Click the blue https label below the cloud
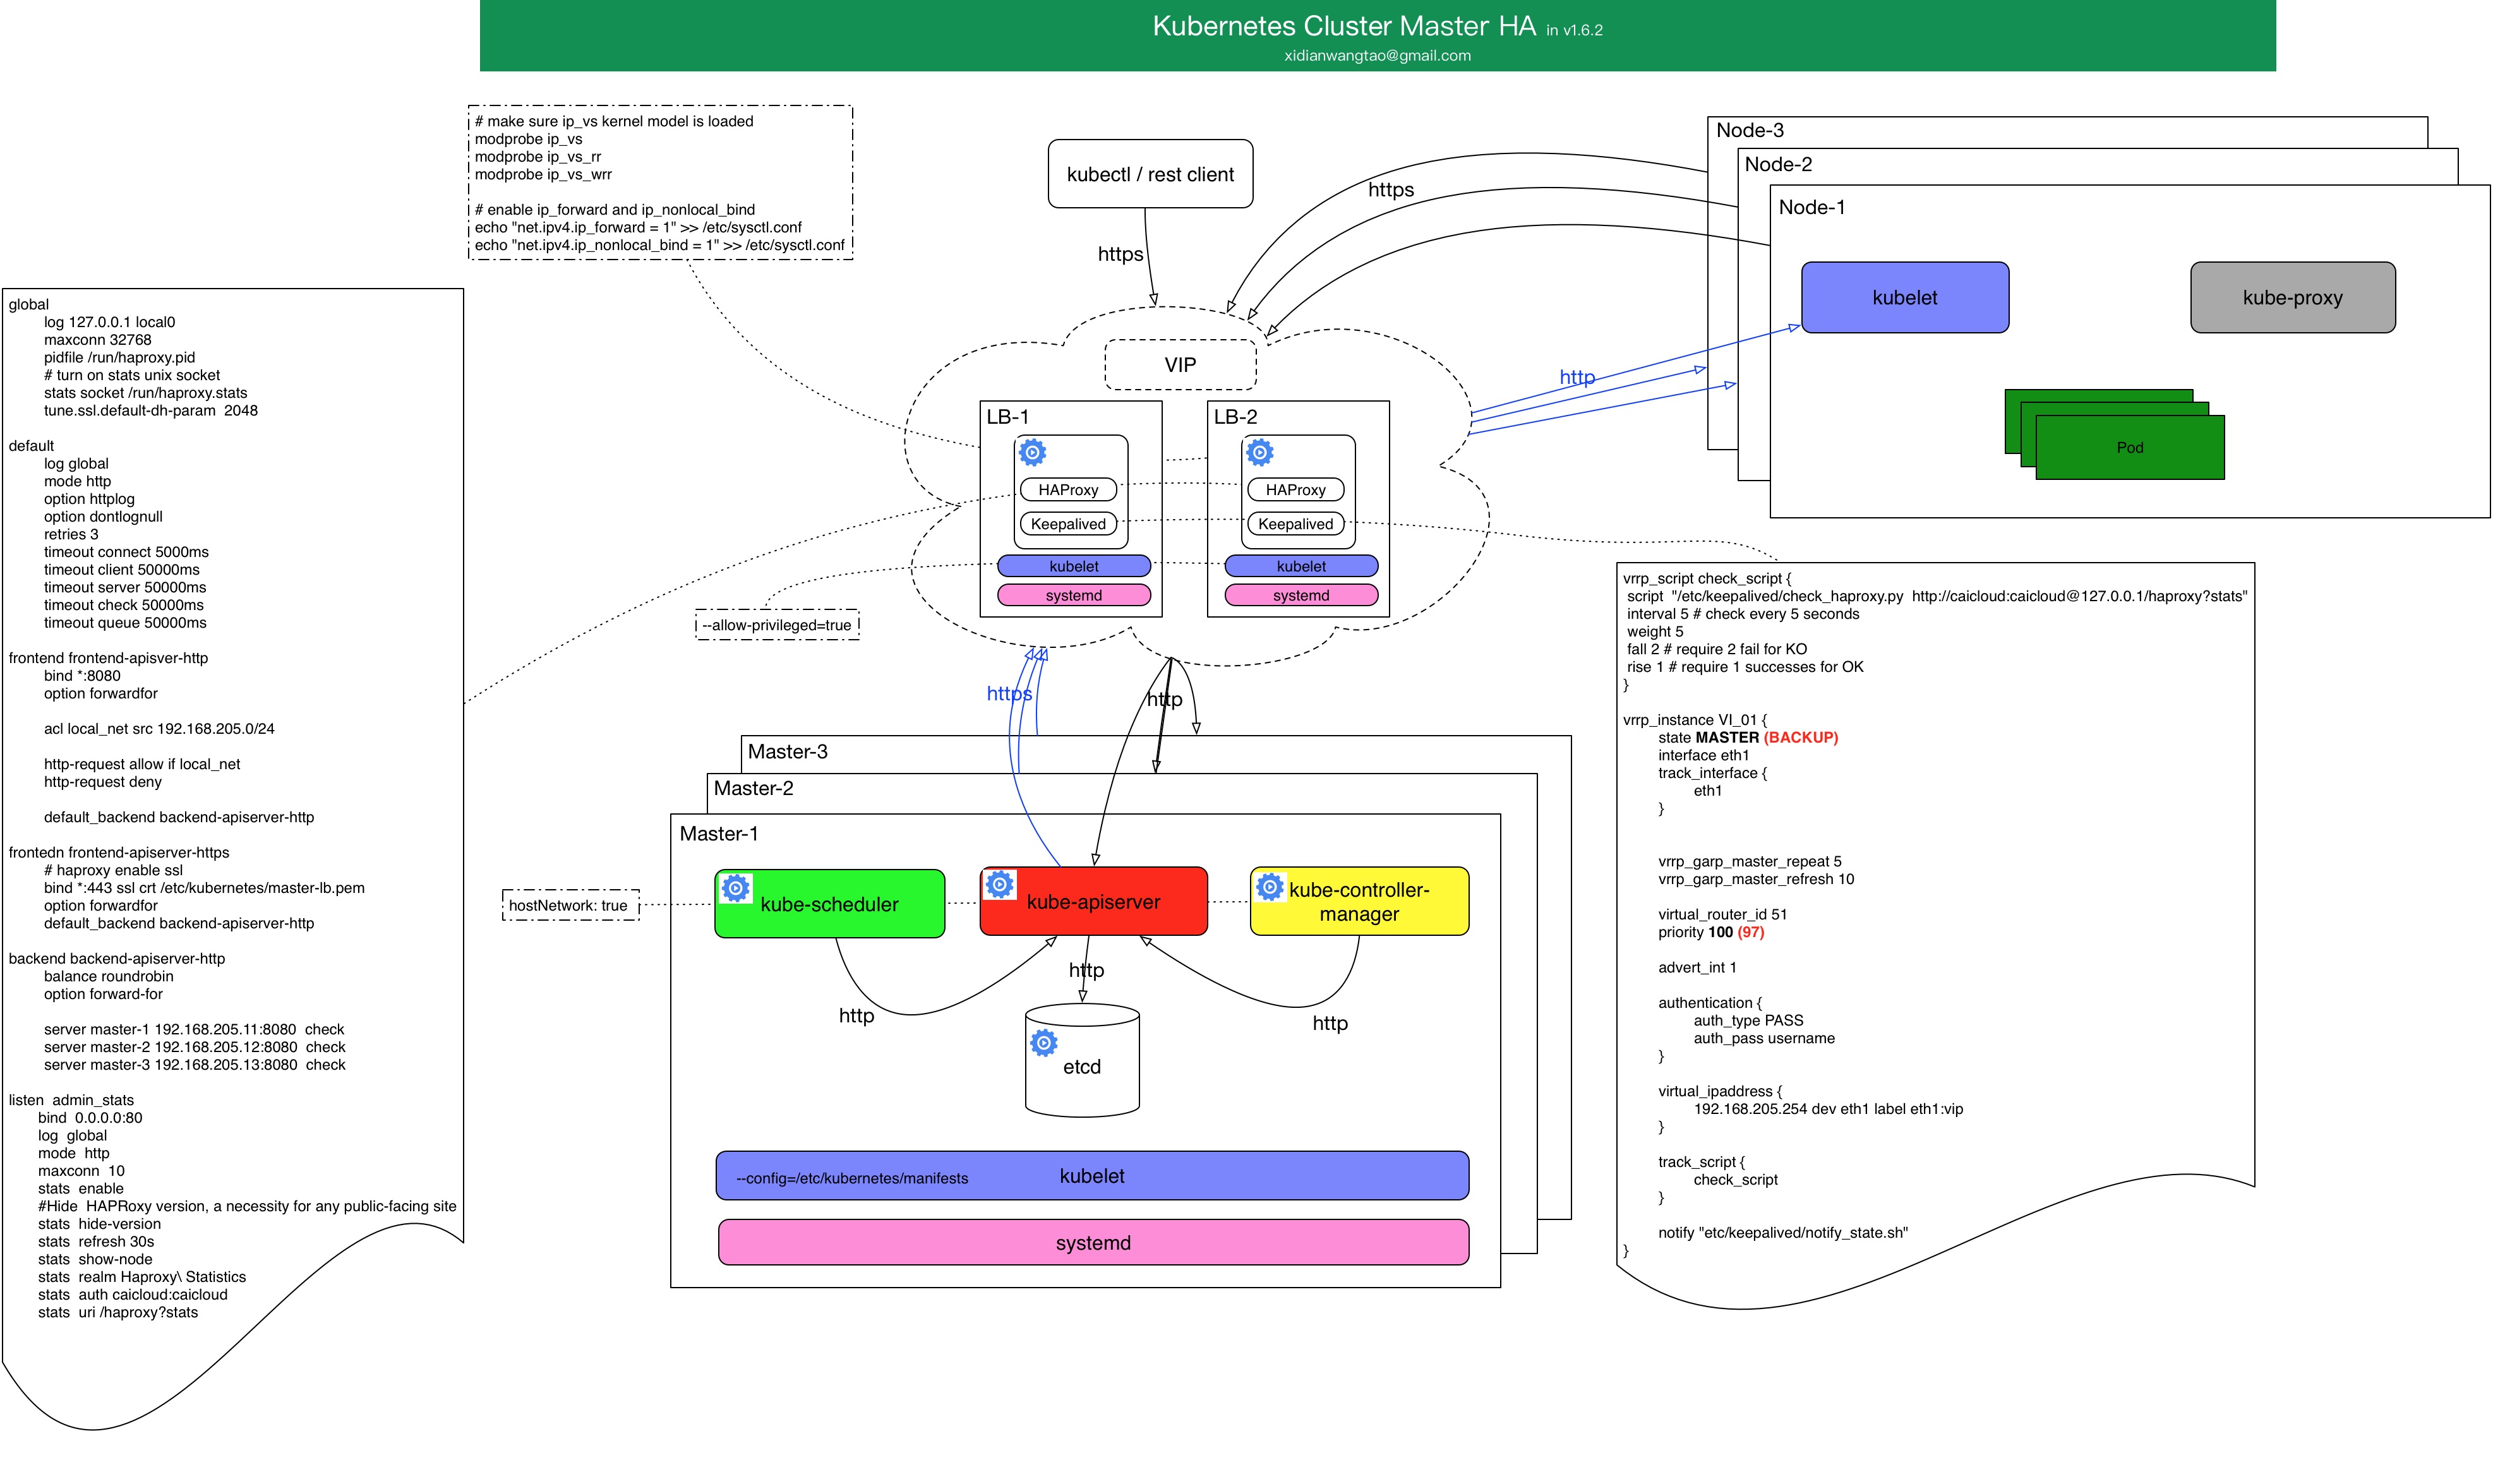 pyautogui.click(x=1009, y=694)
